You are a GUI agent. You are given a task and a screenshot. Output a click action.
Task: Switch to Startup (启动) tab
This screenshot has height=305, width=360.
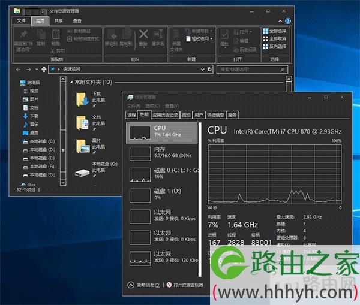point(186,115)
